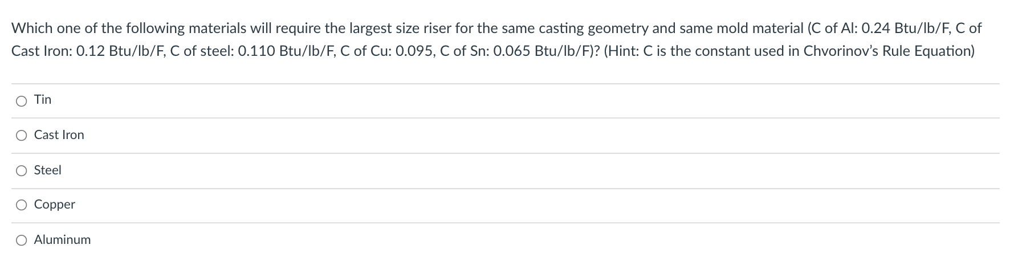The height and width of the screenshot is (269, 1018).
Task: Click the 'Steel' answer label text
Action: (48, 170)
